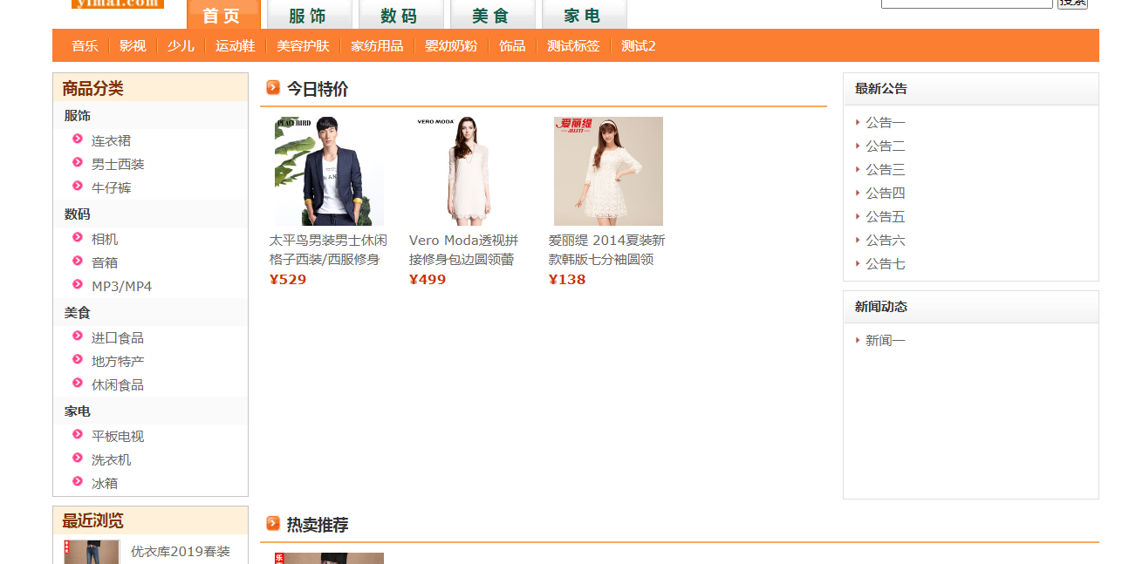Open the 太平鸟男装男士休闲 product title
Viewport: 1122px width, 564px height.
[328, 249]
